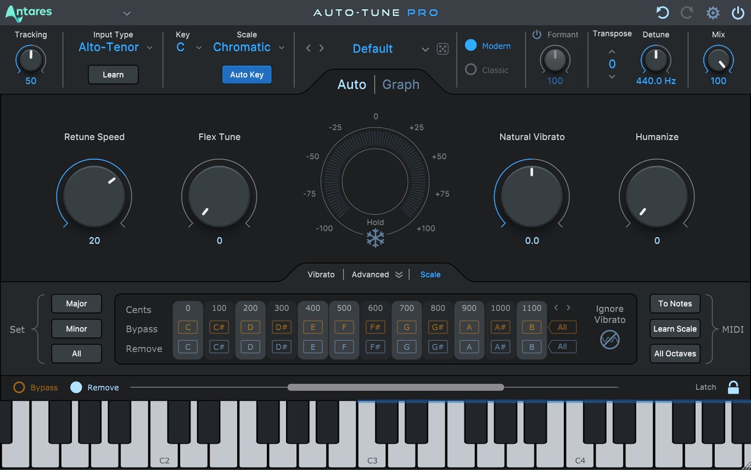Select the Classic mode radio button
Screen dimensions: 751x470
tap(471, 70)
